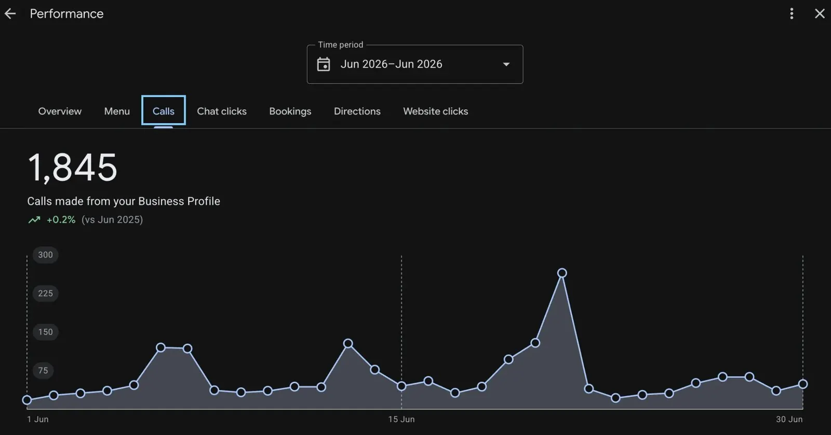The height and width of the screenshot is (435, 831).
Task: Open the Bookings tab
Action: pos(290,111)
